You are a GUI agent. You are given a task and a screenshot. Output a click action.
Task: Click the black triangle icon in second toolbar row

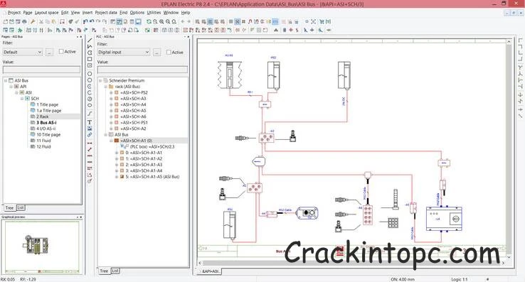pos(276,30)
